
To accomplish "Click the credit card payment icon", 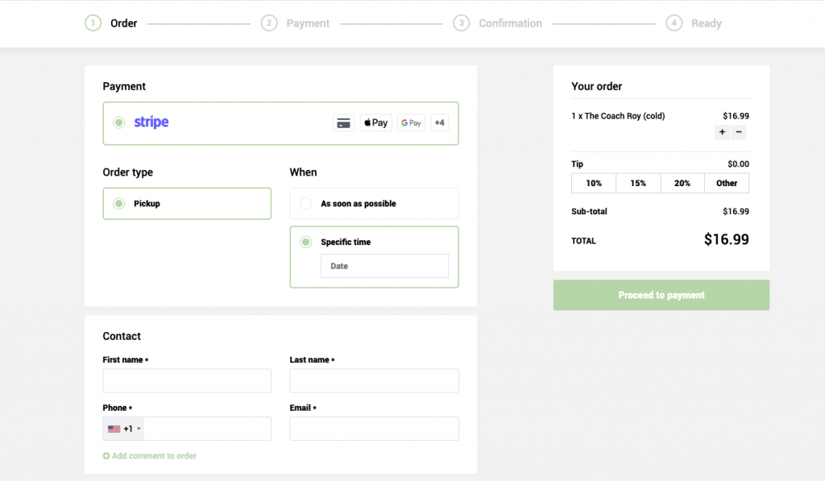I will coord(343,123).
